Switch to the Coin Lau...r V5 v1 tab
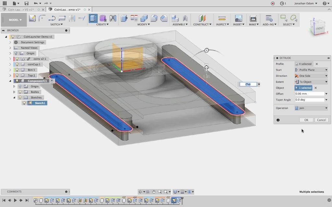 (x=21, y=10)
